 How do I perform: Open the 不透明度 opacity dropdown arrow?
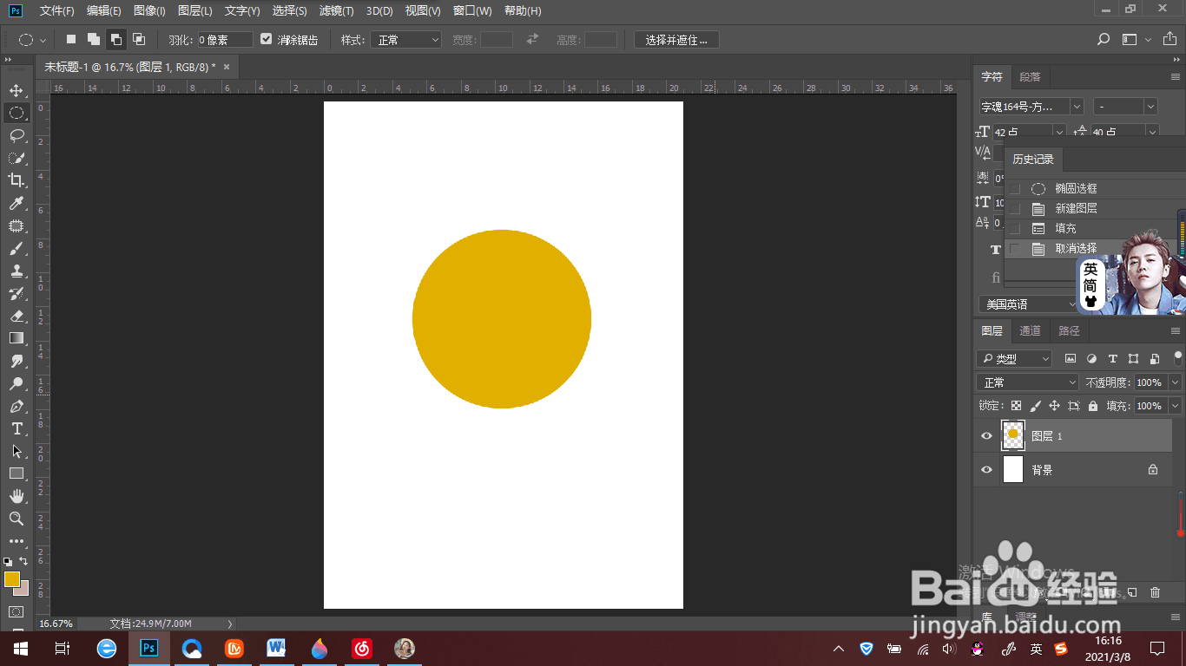pyautogui.click(x=1175, y=382)
